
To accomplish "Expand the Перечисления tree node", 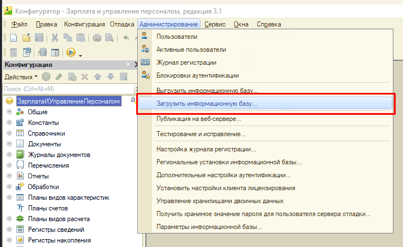I will [x=9, y=165].
